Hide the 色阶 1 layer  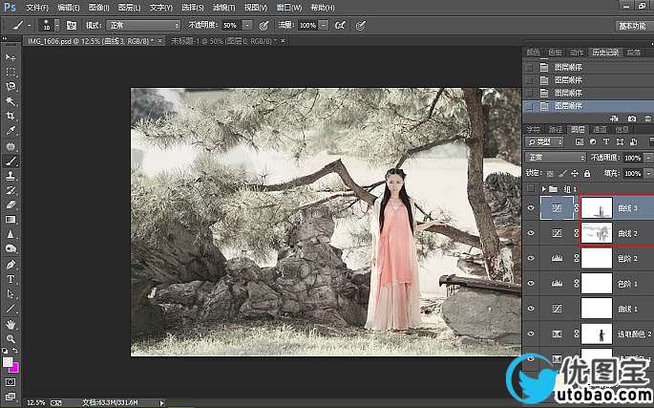531,283
